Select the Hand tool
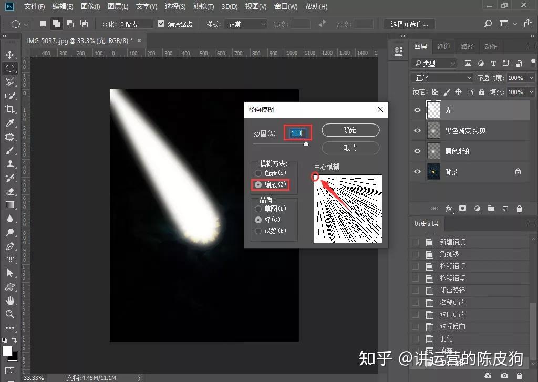 pos(10,301)
